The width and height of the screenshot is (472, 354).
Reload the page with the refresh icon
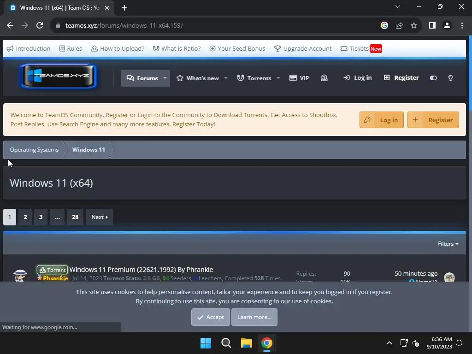tap(40, 26)
